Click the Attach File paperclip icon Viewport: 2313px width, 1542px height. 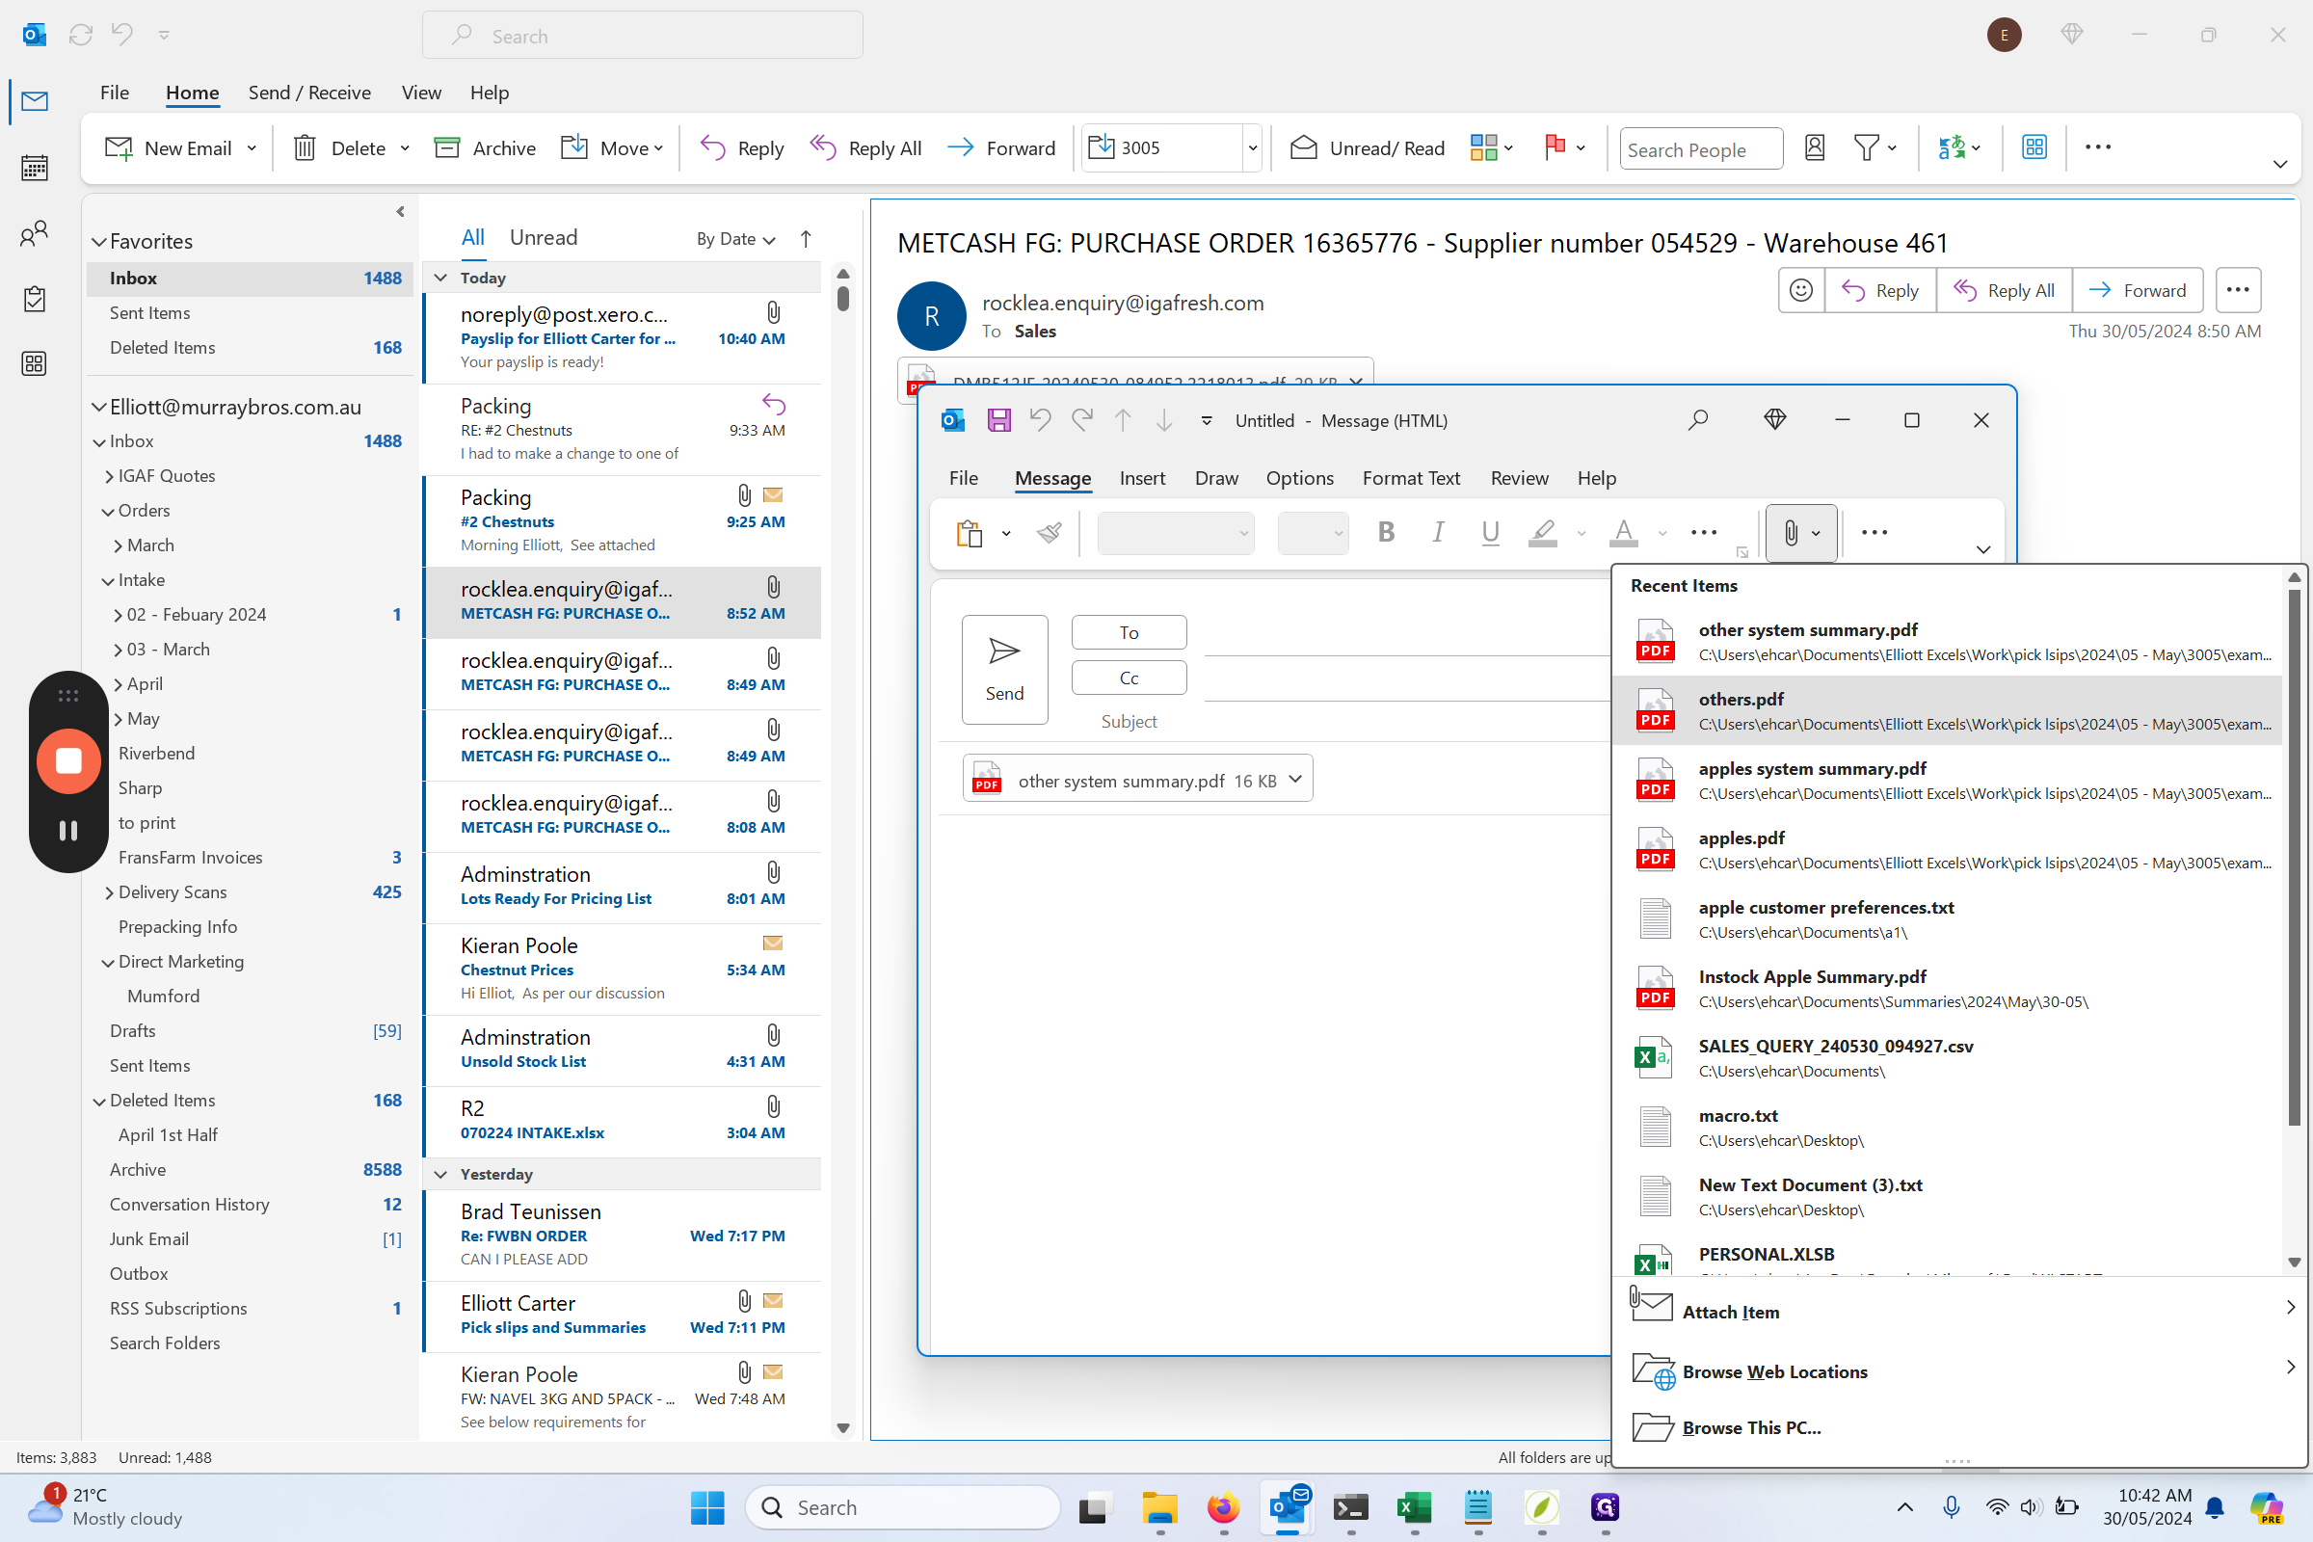1790,533
